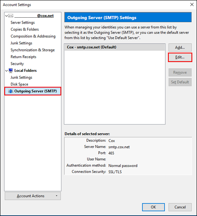Screen dimensions: 197x216
Task: Click the Server Name value smtp.cox.net
Action: pos(119,147)
